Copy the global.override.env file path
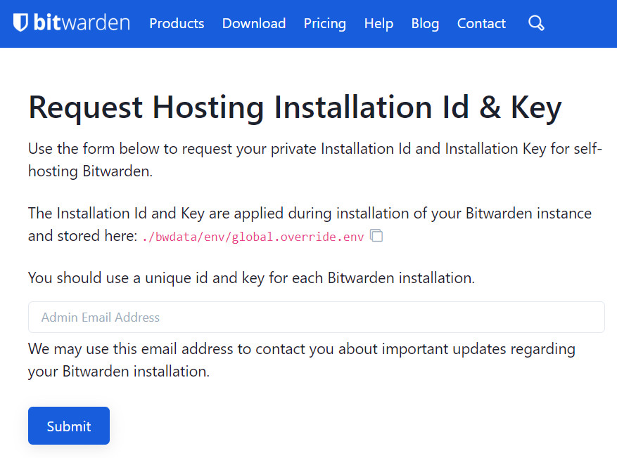This screenshot has height=458, width=617. (x=376, y=236)
